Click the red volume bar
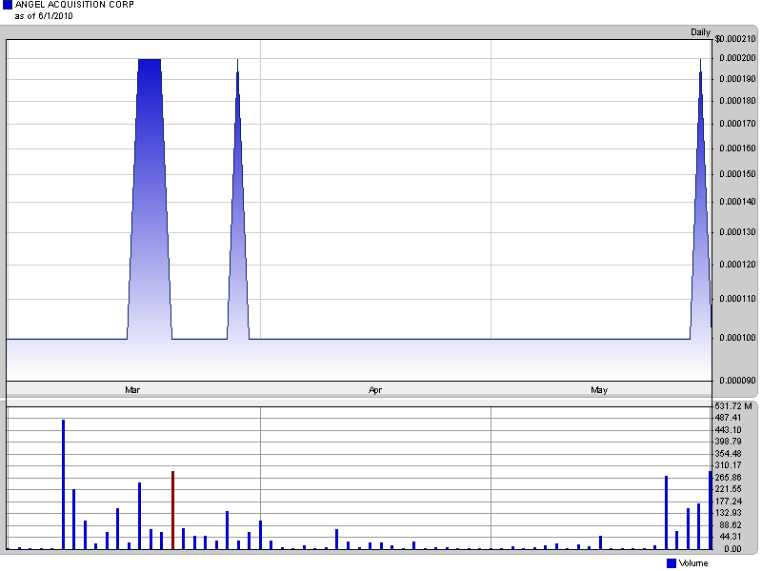 172,509
